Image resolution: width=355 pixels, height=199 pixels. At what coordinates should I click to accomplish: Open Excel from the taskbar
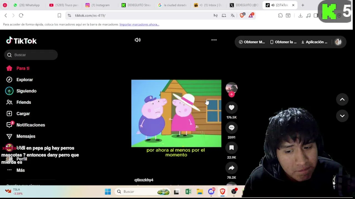tap(188, 192)
